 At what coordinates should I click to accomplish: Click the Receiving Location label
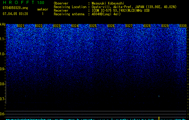pyautogui.click(x=70, y=7)
